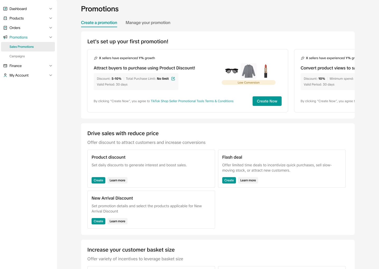Click the My Account person icon
The image size is (379, 269).
[5, 75]
